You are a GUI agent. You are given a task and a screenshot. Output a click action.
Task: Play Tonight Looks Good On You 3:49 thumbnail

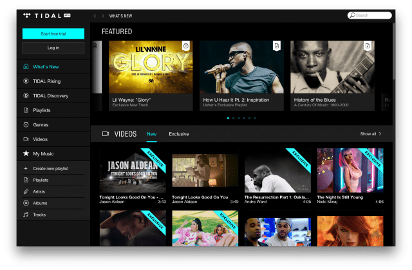205,170
